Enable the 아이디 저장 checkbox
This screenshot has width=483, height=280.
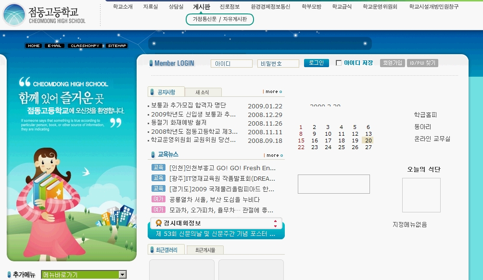coord(339,63)
